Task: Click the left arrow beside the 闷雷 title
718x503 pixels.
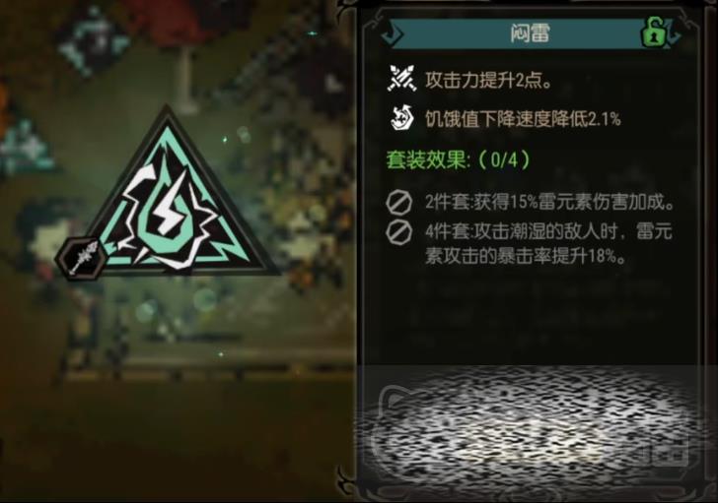Action: point(391,33)
